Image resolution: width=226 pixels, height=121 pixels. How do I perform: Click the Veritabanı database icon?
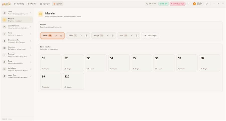[x=5, y=69]
